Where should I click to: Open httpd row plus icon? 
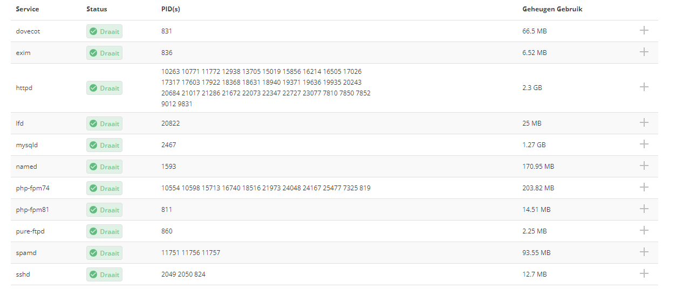click(x=644, y=87)
